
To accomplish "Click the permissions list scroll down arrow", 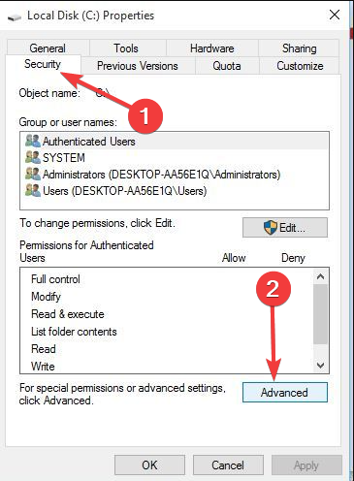I will tap(320, 366).
